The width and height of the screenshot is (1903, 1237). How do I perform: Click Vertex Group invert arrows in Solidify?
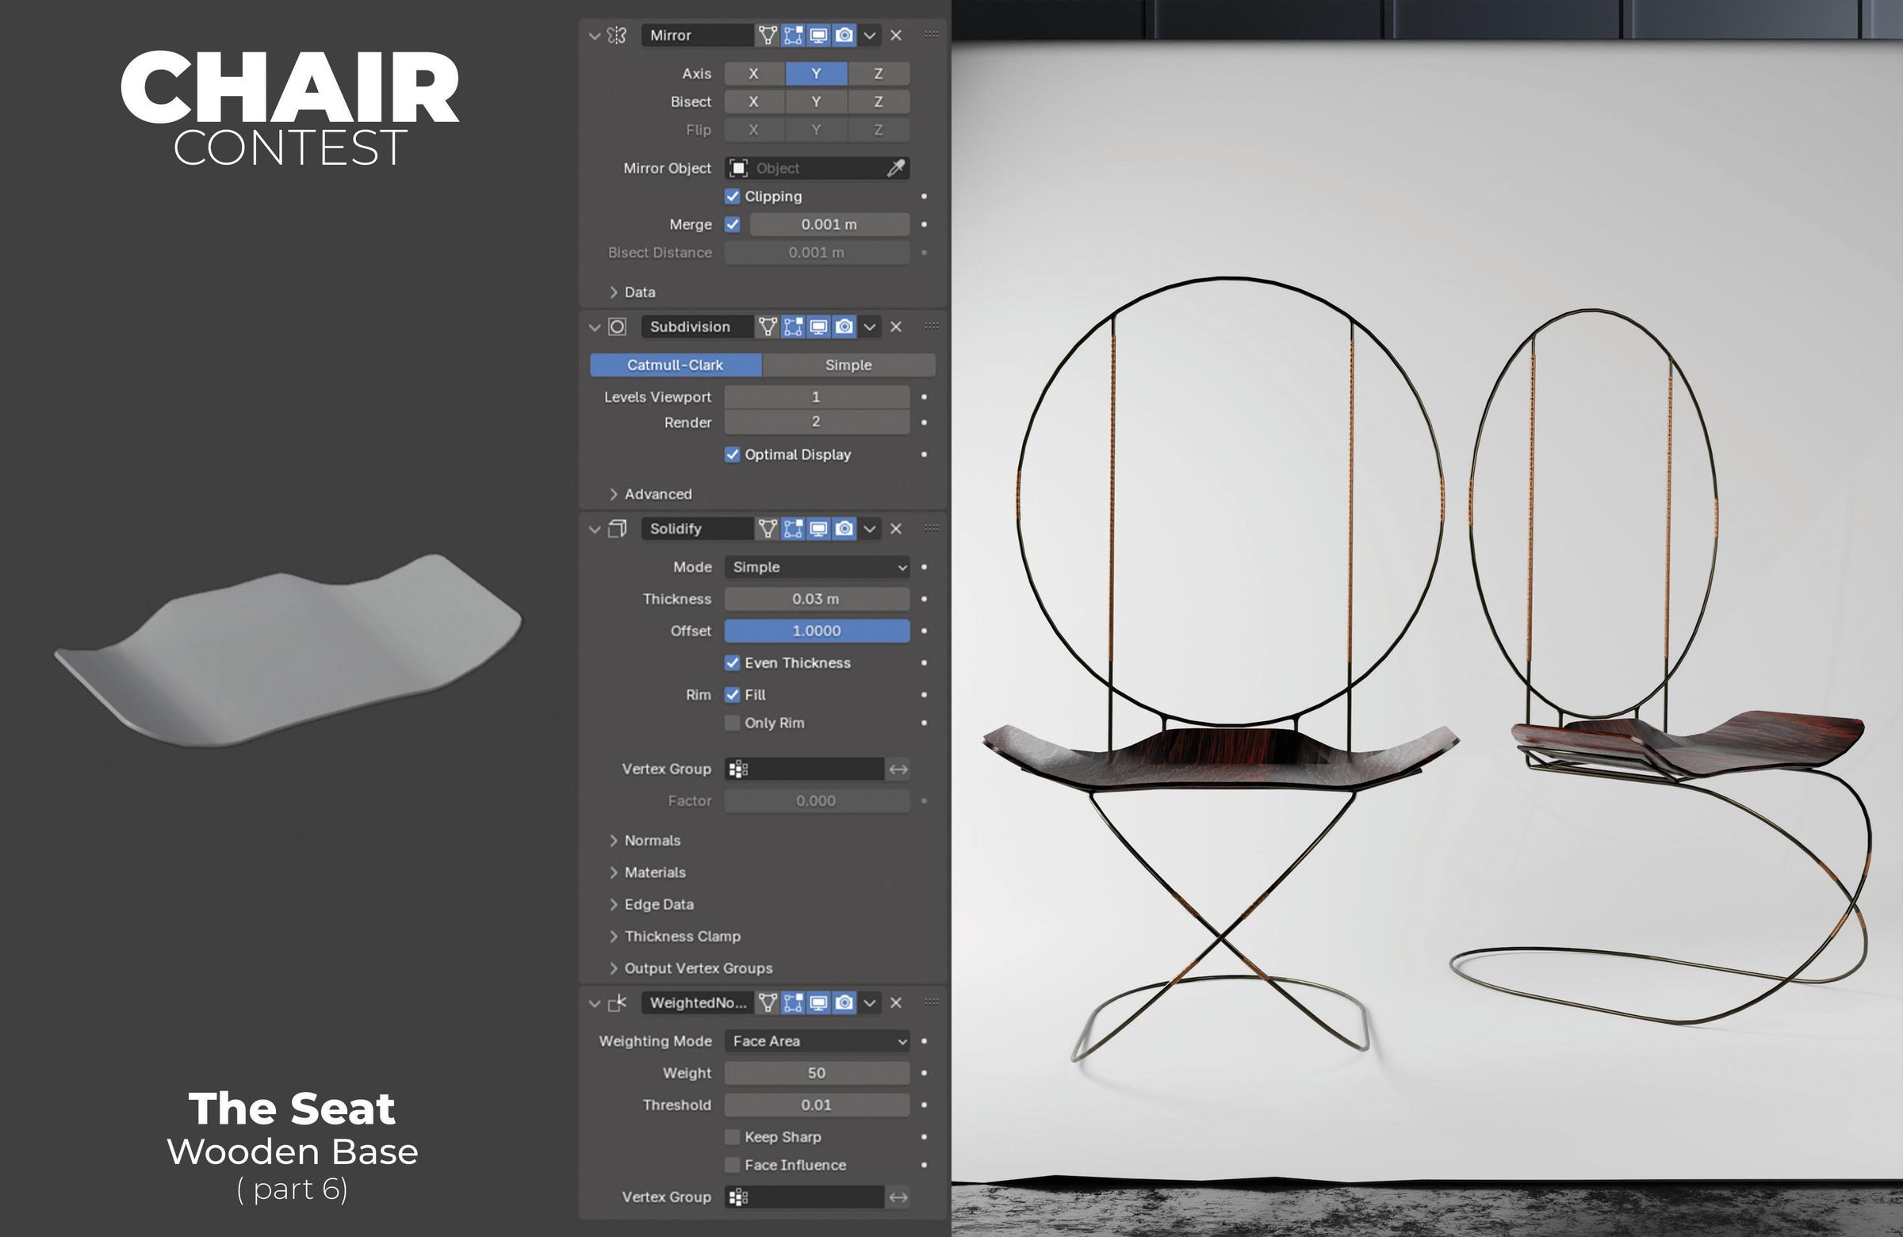click(x=898, y=769)
